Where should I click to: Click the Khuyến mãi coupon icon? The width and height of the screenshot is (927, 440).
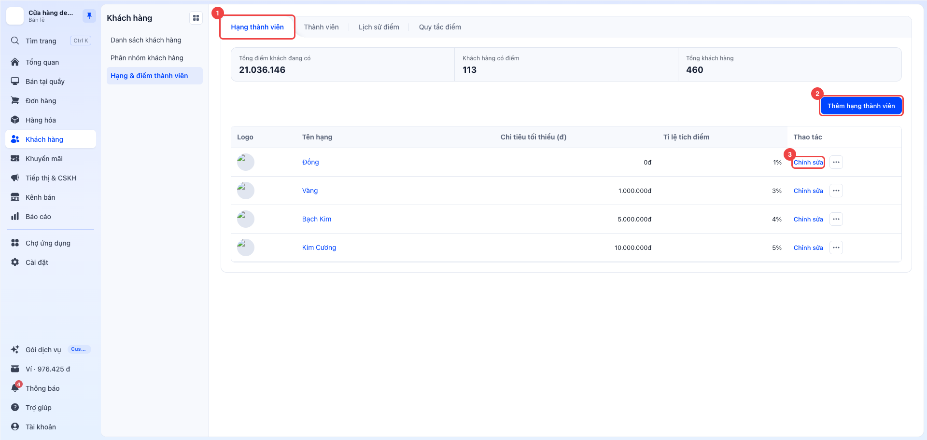pos(15,159)
